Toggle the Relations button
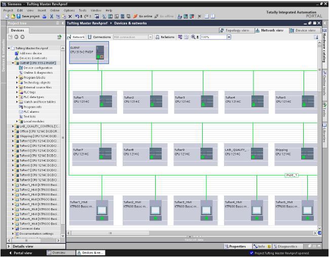The image size is (329, 257). click(x=165, y=37)
